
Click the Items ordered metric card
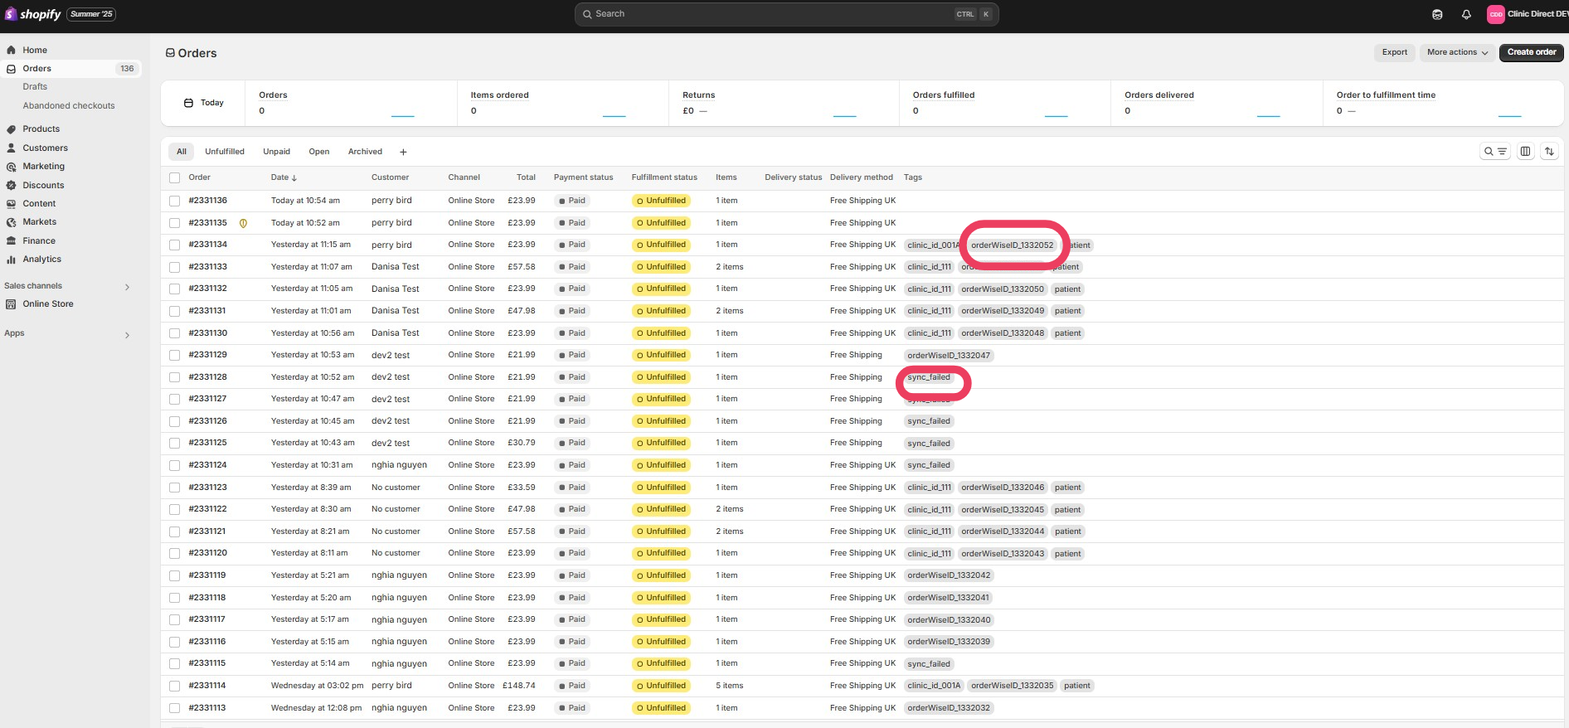[x=563, y=103]
